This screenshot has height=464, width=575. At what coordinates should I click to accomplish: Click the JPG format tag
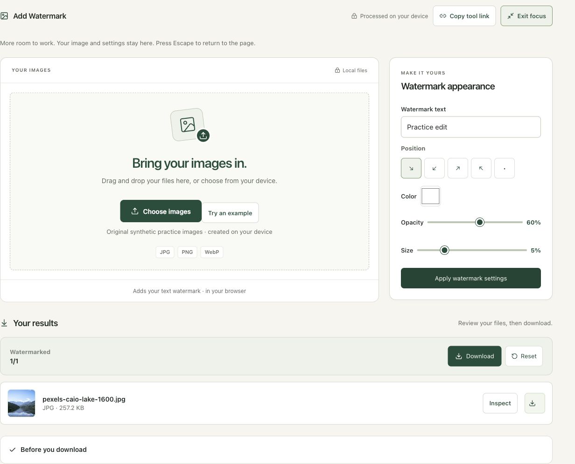click(165, 252)
